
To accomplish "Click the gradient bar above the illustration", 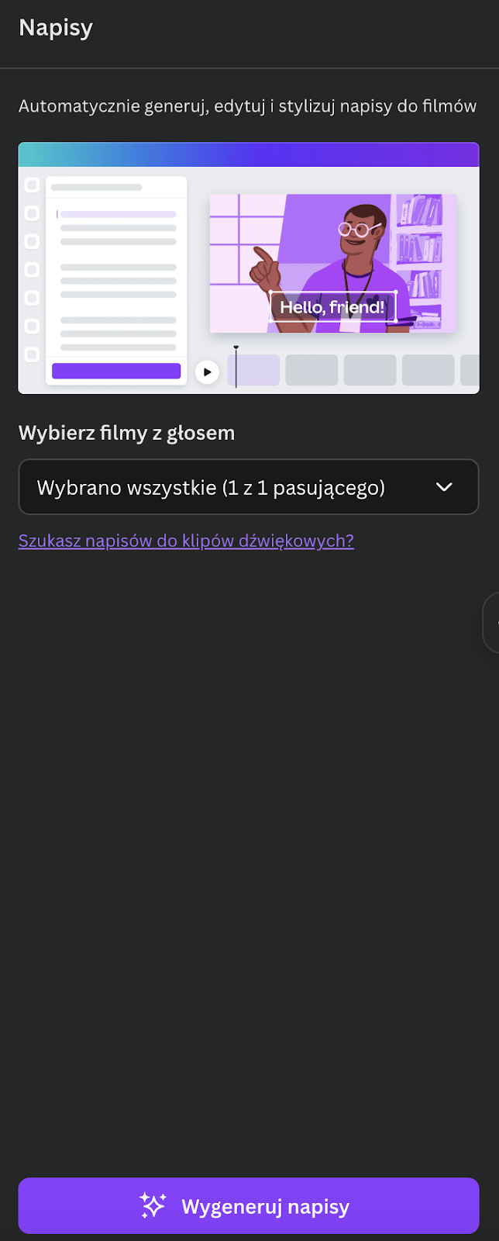I will click(x=249, y=154).
